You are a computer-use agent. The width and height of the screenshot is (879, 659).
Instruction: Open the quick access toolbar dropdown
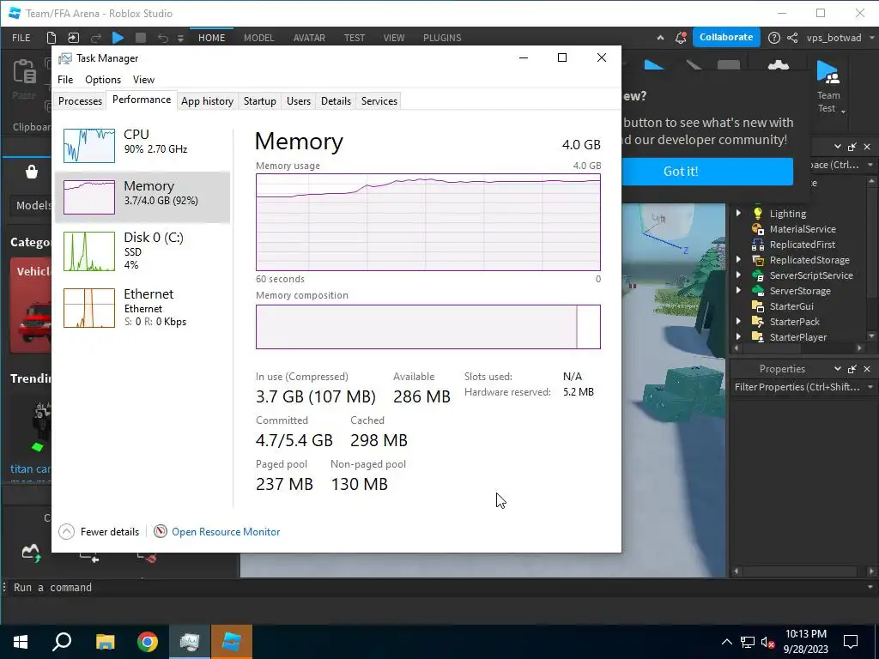[x=180, y=38]
